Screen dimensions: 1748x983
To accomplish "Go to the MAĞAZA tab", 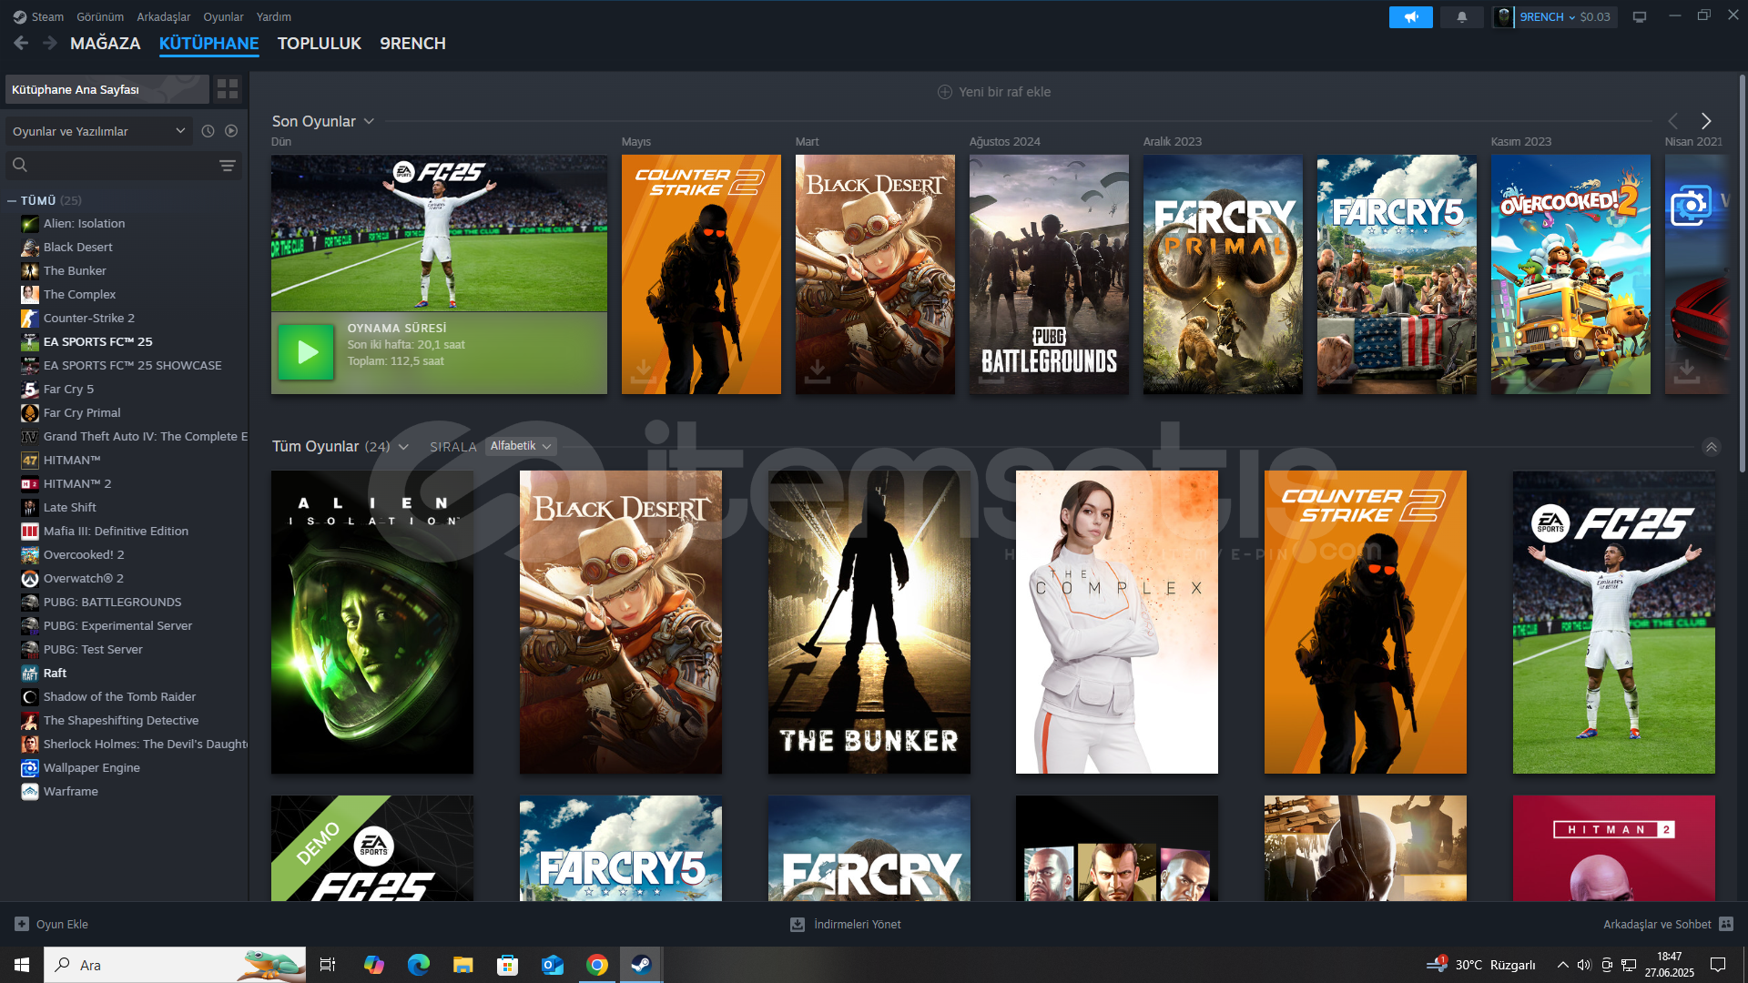I will tap(106, 44).
